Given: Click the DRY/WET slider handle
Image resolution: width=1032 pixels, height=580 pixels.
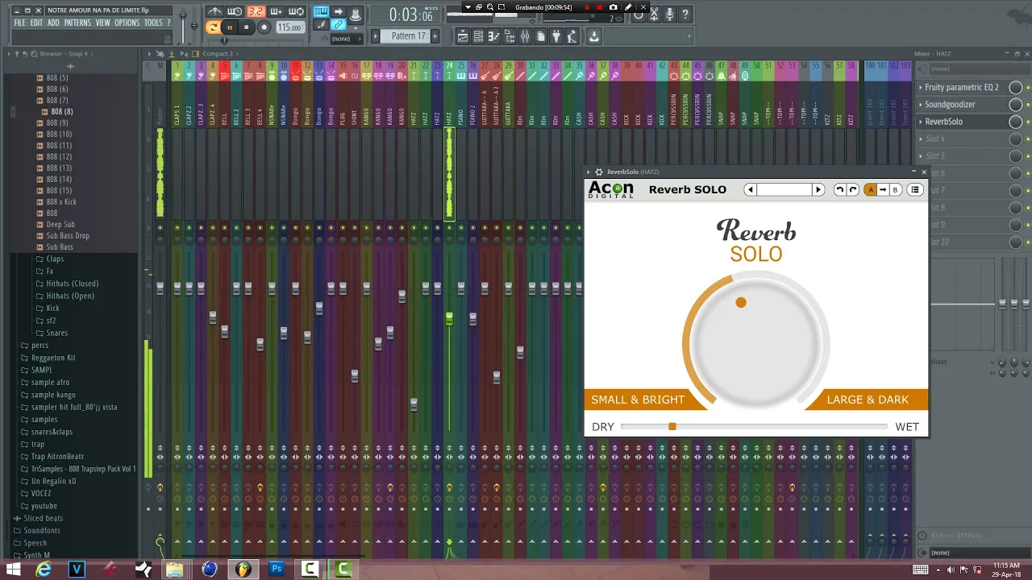Looking at the screenshot, I should pos(672,427).
